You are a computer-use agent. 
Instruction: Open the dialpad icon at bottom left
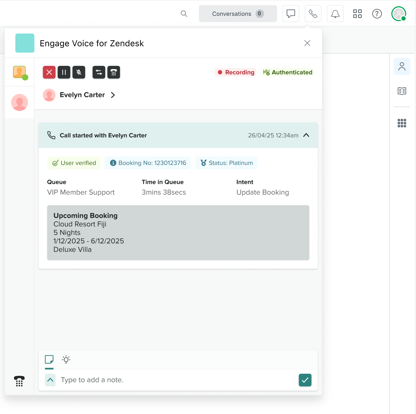[x=19, y=381]
